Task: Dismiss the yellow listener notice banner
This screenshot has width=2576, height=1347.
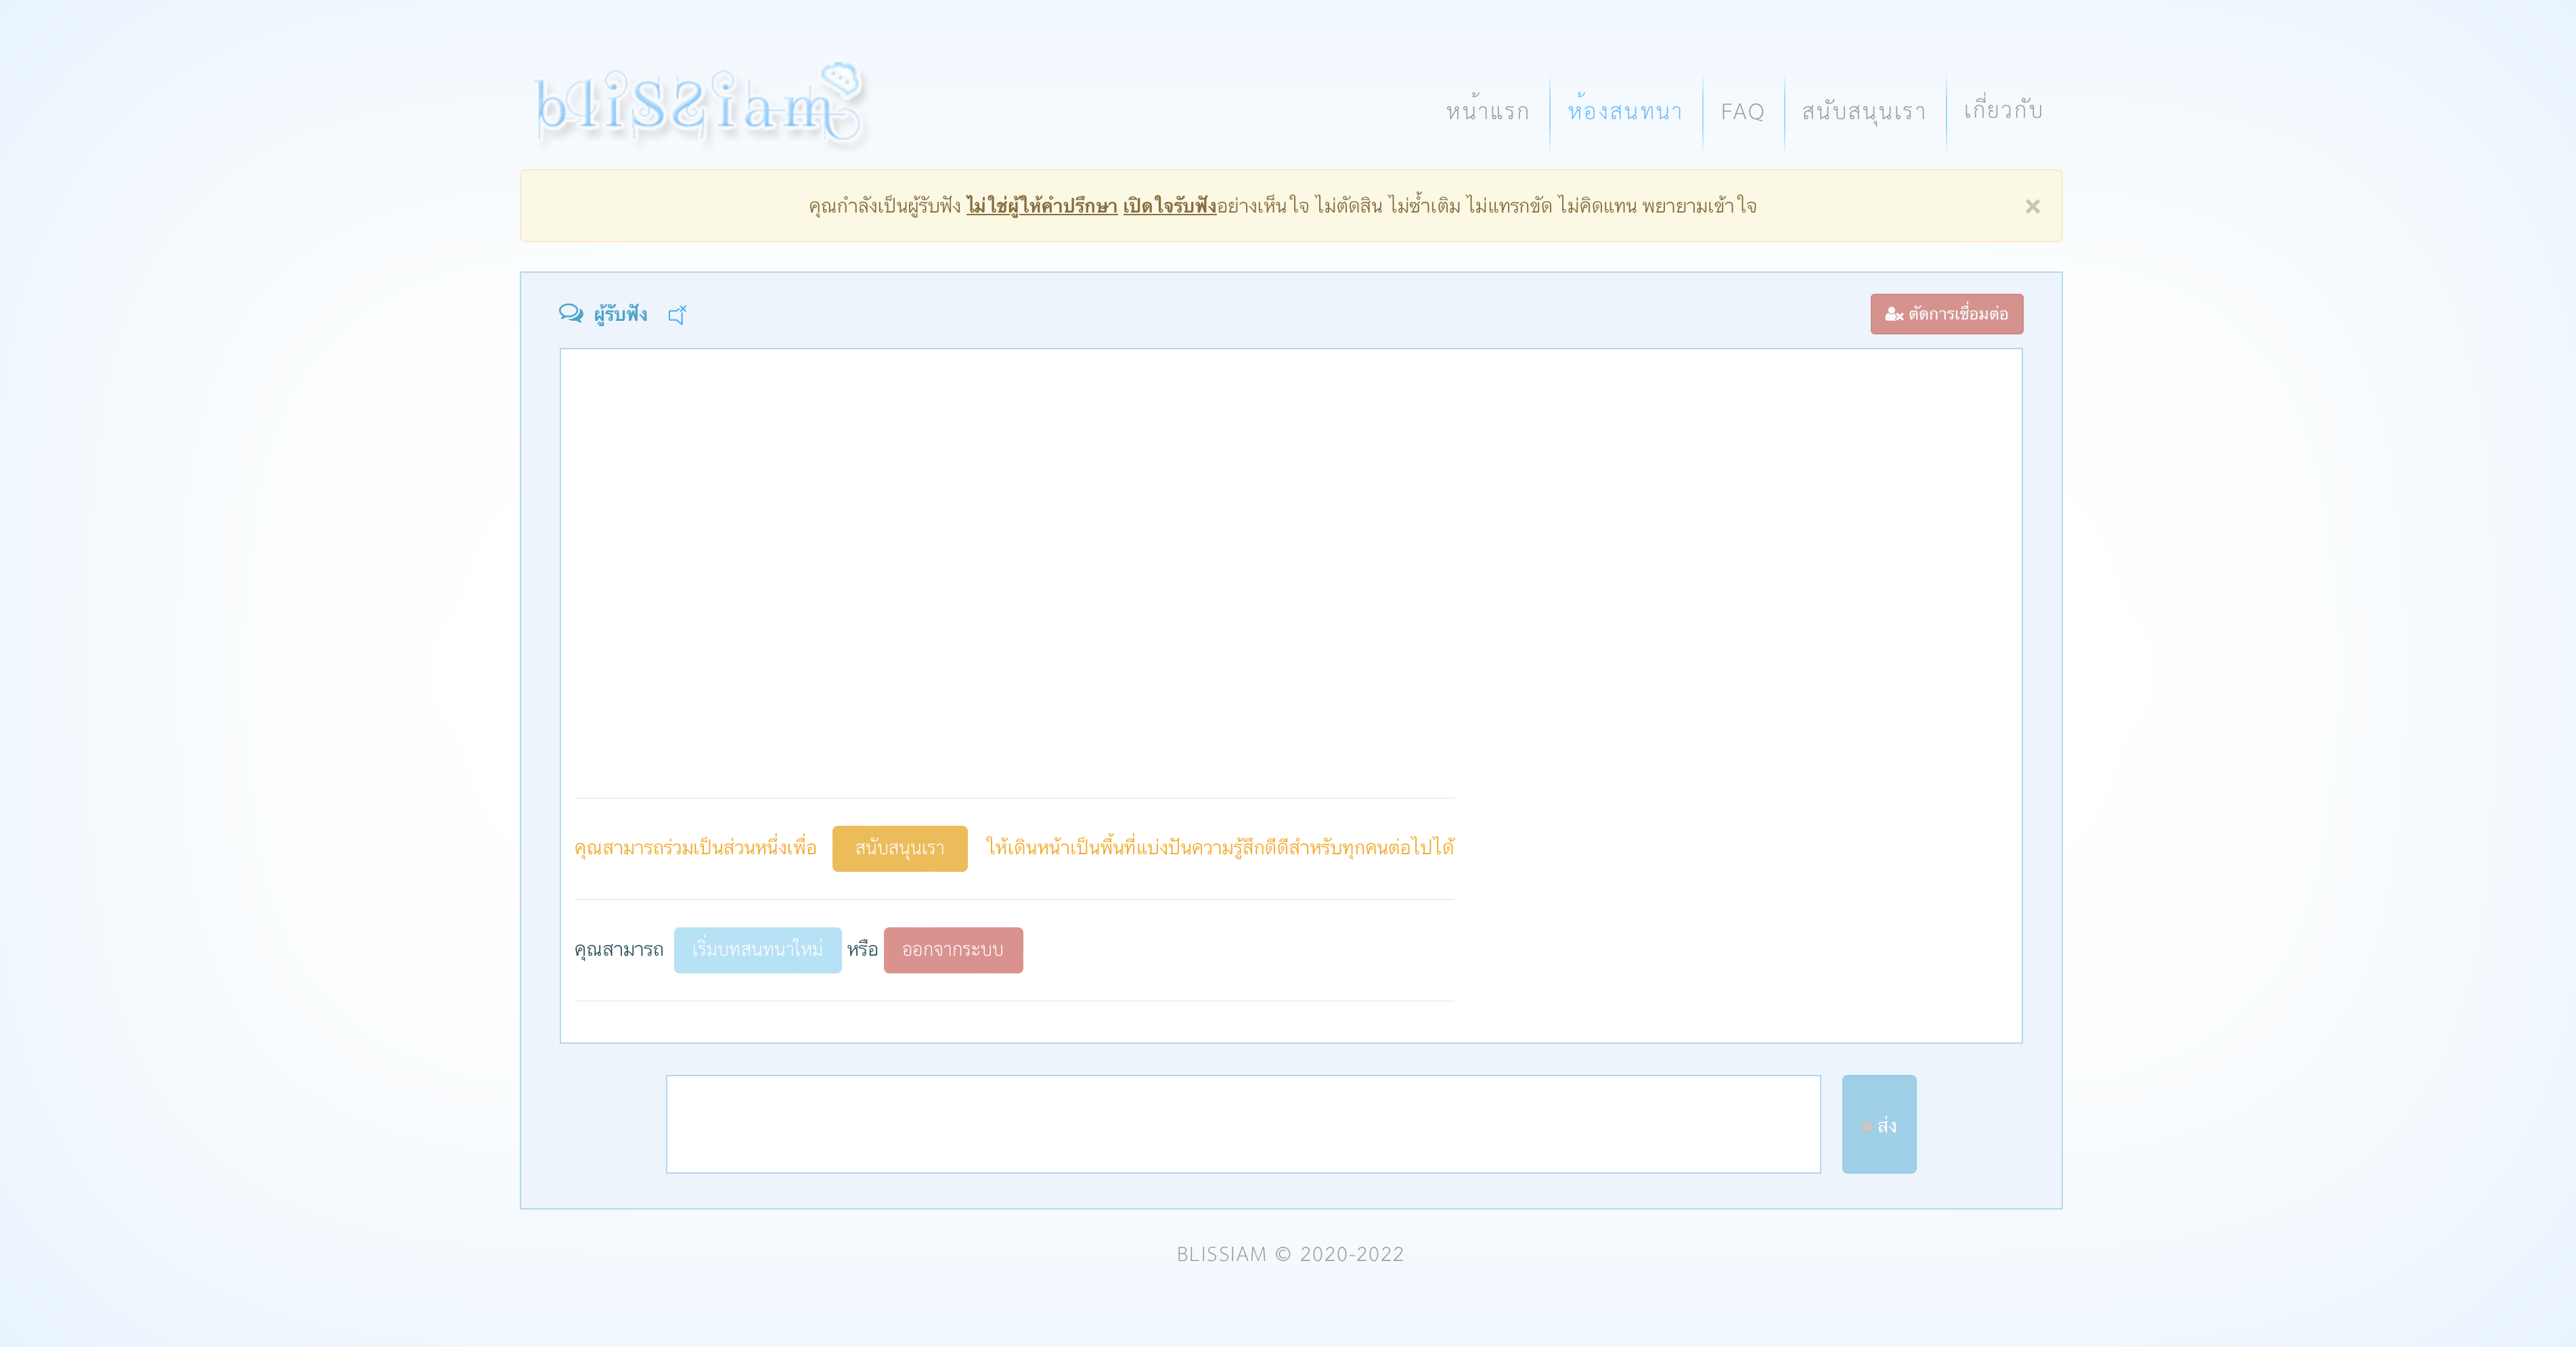Action: pyautogui.click(x=2032, y=206)
